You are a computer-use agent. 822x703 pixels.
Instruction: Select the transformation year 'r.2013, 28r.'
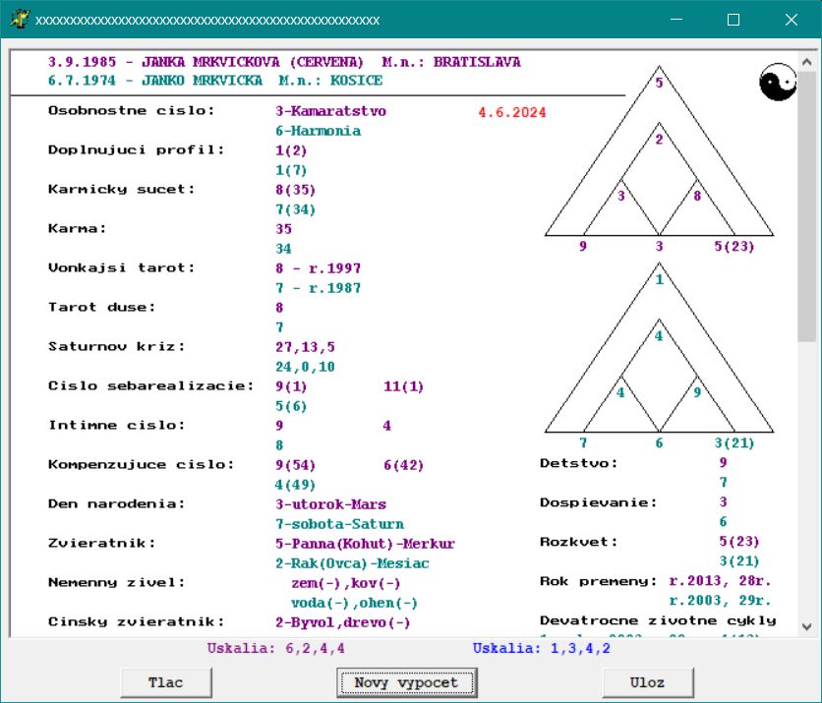coord(721,581)
